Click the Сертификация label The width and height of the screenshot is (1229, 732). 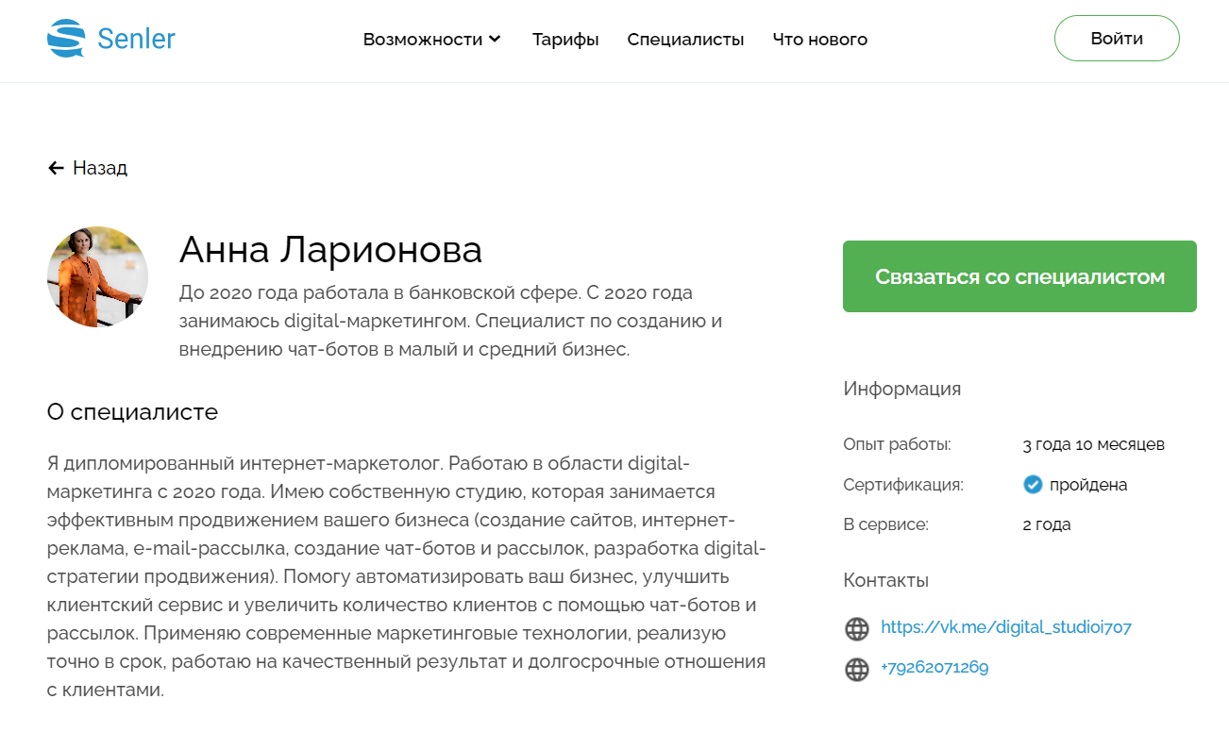tap(903, 485)
